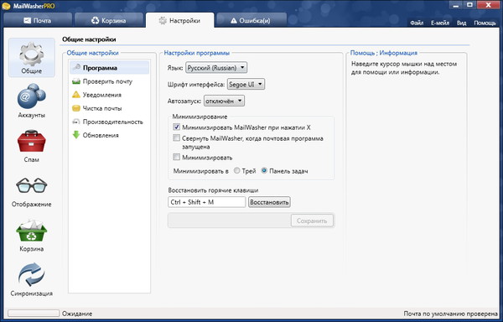
Task: Click the Восстановить button
Action: (269, 202)
